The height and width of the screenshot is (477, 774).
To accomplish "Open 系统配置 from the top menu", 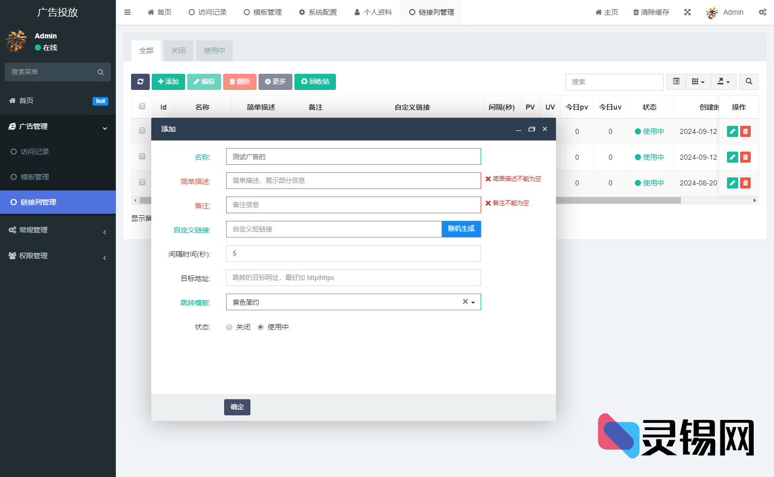I will coord(318,12).
